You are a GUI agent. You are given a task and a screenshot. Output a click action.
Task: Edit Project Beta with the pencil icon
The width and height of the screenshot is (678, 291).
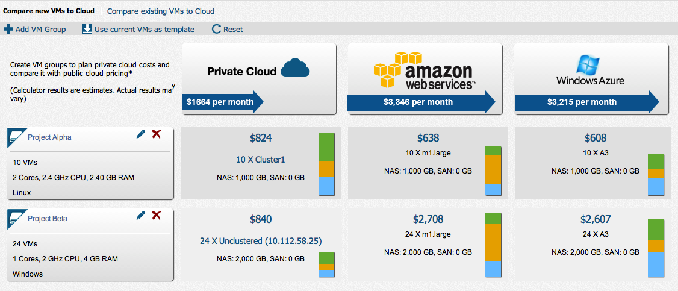coord(140,215)
